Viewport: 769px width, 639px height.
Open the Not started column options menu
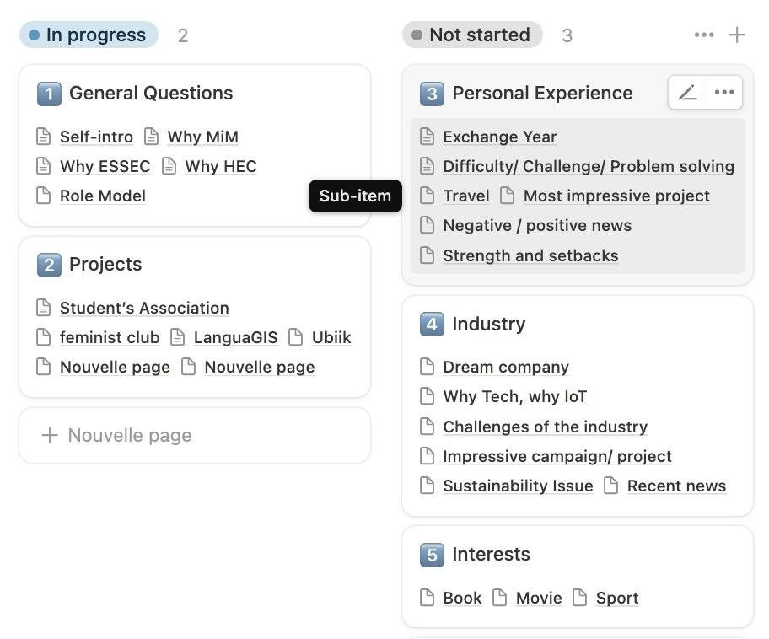704,35
